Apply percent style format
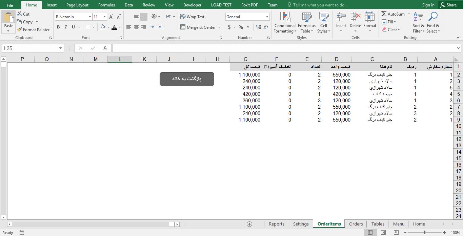 pos(241,27)
